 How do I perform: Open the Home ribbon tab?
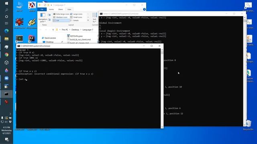[x=51, y=10]
